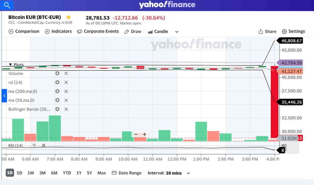Viewport: 314px width, 185px height.
Task: Expand the chevron beside Candle
Action: tap(177, 32)
